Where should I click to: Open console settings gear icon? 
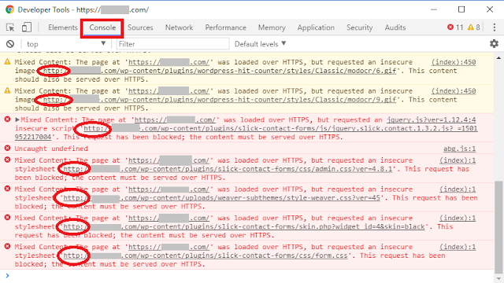(494, 44)
